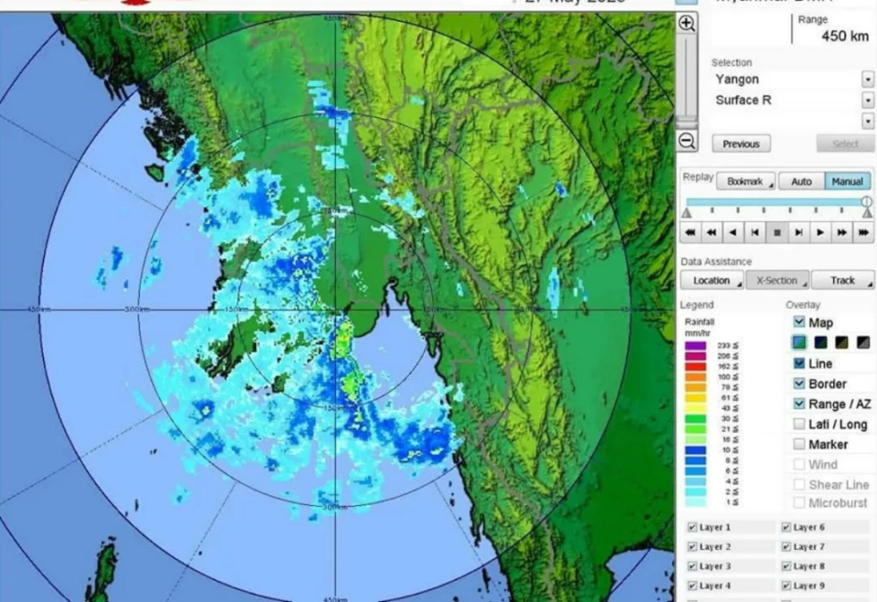This screenshot has width=877, height=602.
Task: Select the blue-green terrain map style swatch
Action: (799, 343)
